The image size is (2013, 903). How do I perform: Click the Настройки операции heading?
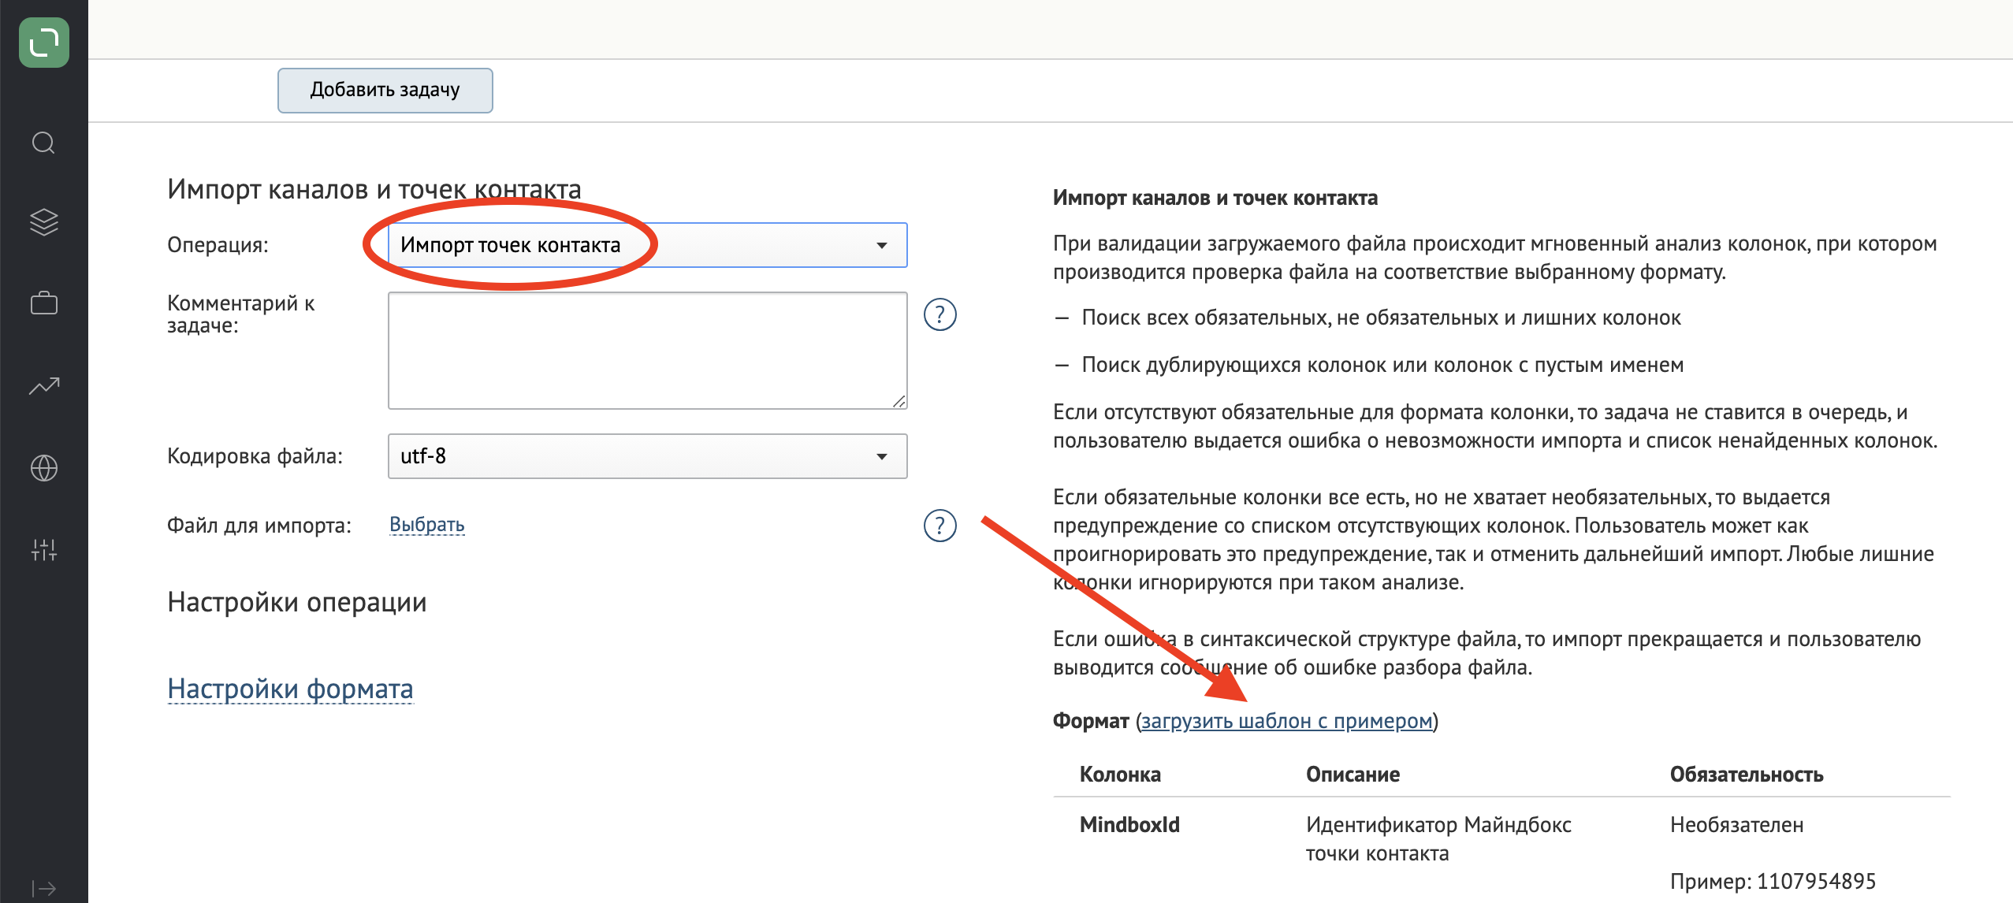click(x=296, y=603)
